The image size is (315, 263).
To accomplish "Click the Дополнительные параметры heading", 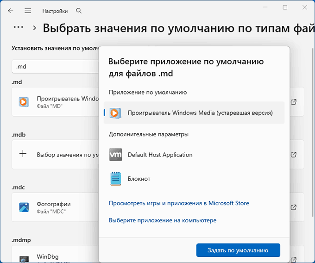I will tap(149, 134).
